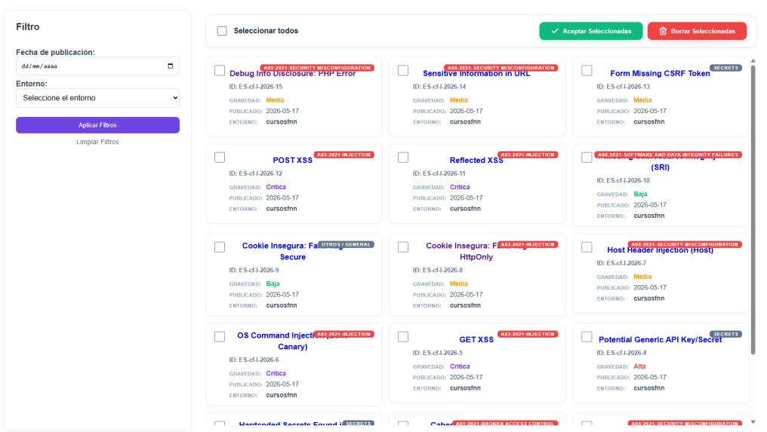The image size is (767, 432).
Task: Click Borrar Seleccionadas button
Action: [697, 31]
